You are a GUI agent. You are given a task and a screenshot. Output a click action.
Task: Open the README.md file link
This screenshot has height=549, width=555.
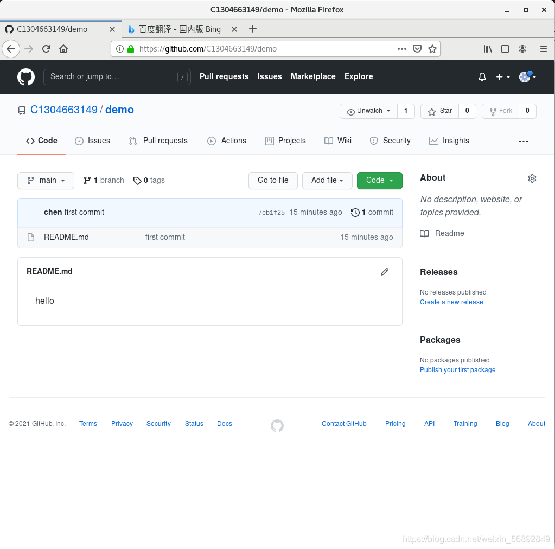coord(66,237)
